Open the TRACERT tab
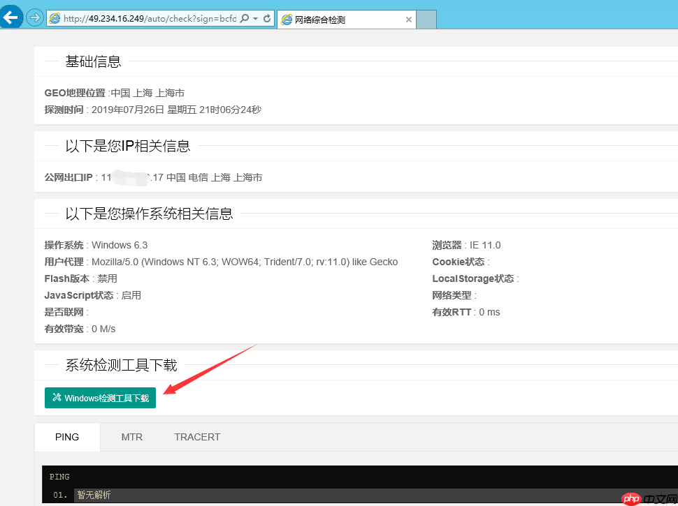 pos(197,437)
